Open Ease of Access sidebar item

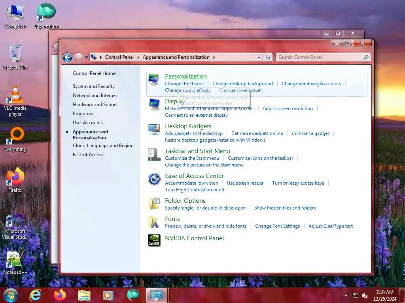tap(88, 155)
